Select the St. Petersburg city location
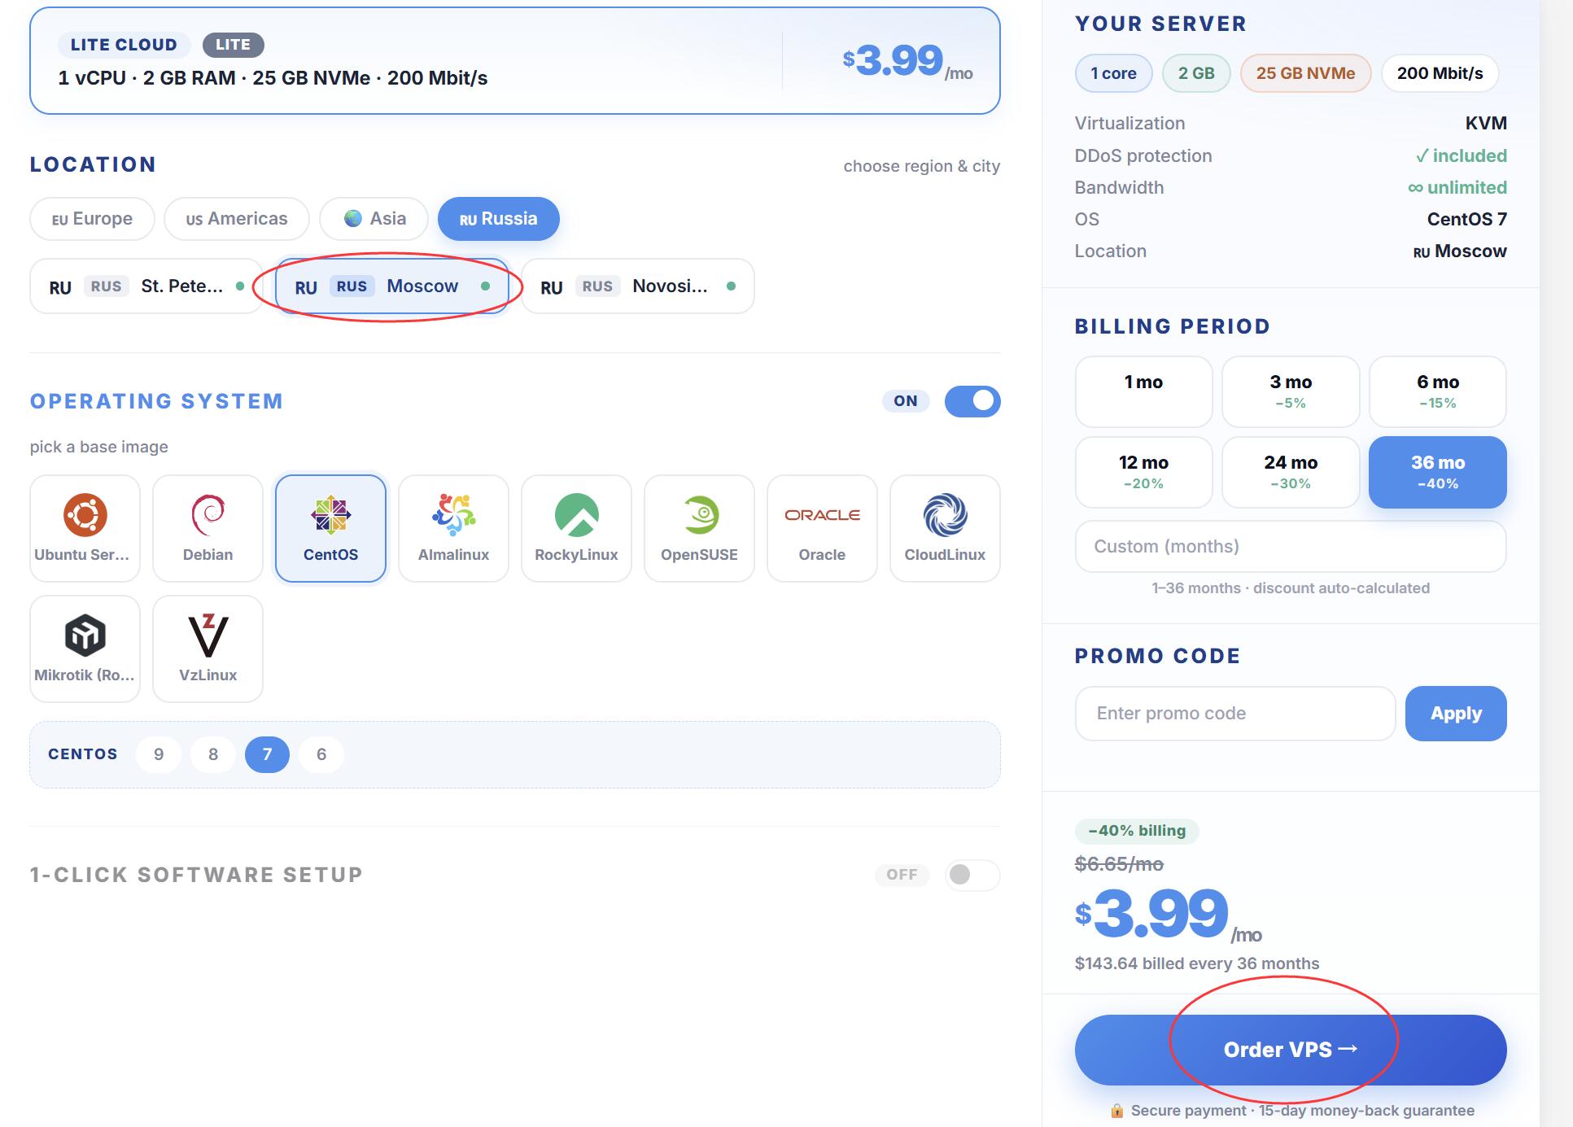The width and height of the screenshot is (1573, 1127). (146, 286)
